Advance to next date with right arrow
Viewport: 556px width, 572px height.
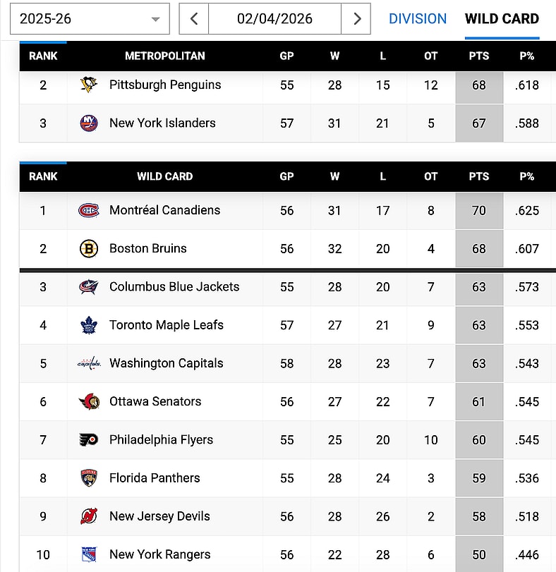[356, 18]
